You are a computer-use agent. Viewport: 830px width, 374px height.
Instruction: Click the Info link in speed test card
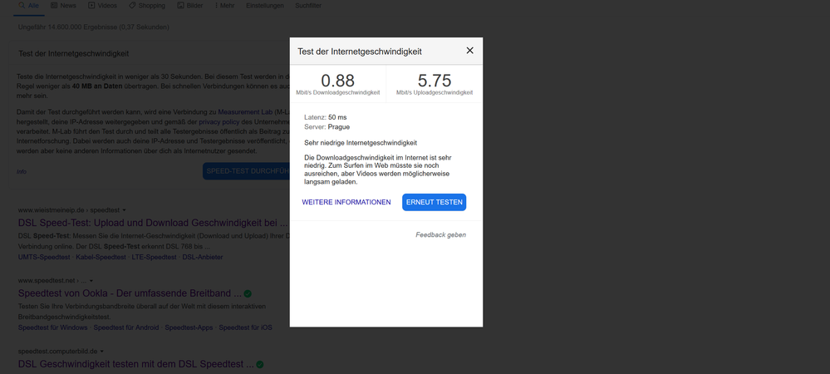coord(21,172)
